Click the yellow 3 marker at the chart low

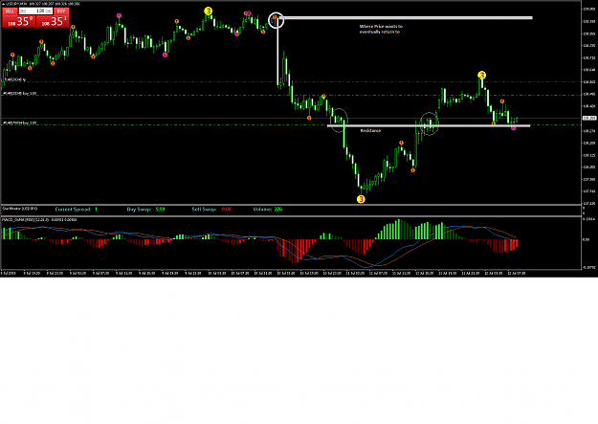(x=361, y=199)
